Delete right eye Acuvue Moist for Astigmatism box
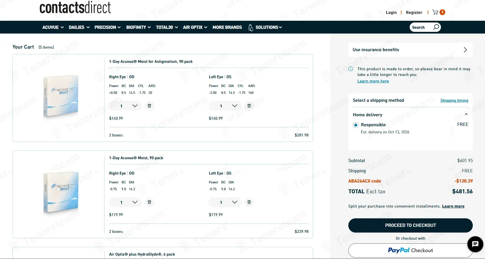485x259 pixels. (149, 106)
